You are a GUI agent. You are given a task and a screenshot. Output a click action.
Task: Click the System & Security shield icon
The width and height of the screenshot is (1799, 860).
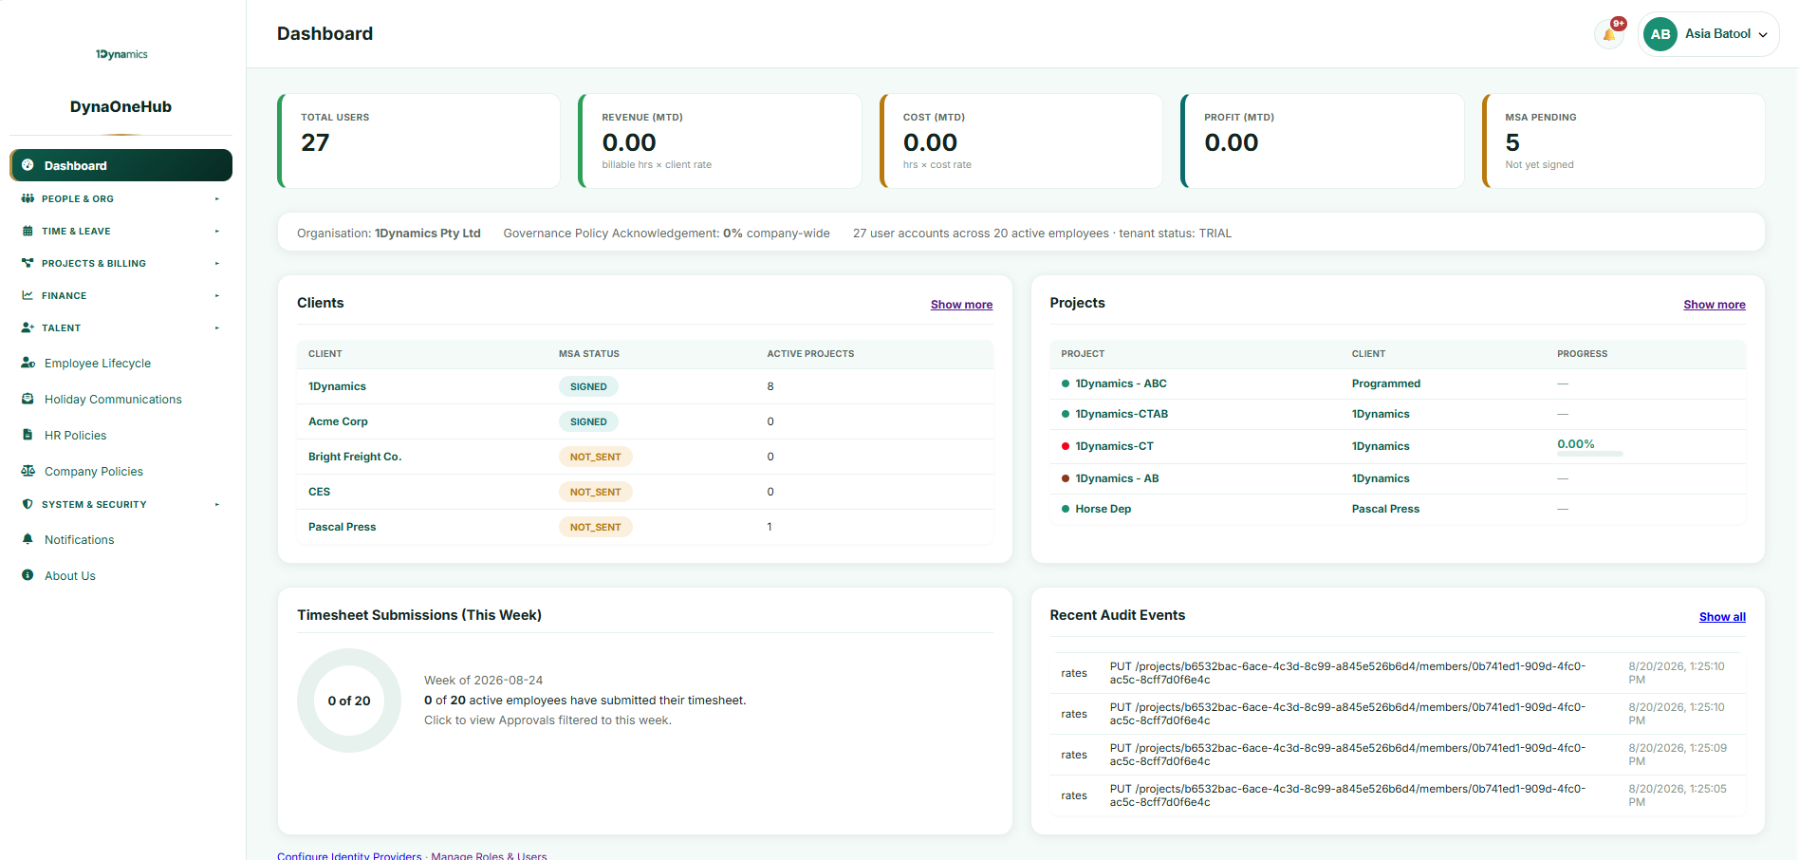tap(28, 504)
